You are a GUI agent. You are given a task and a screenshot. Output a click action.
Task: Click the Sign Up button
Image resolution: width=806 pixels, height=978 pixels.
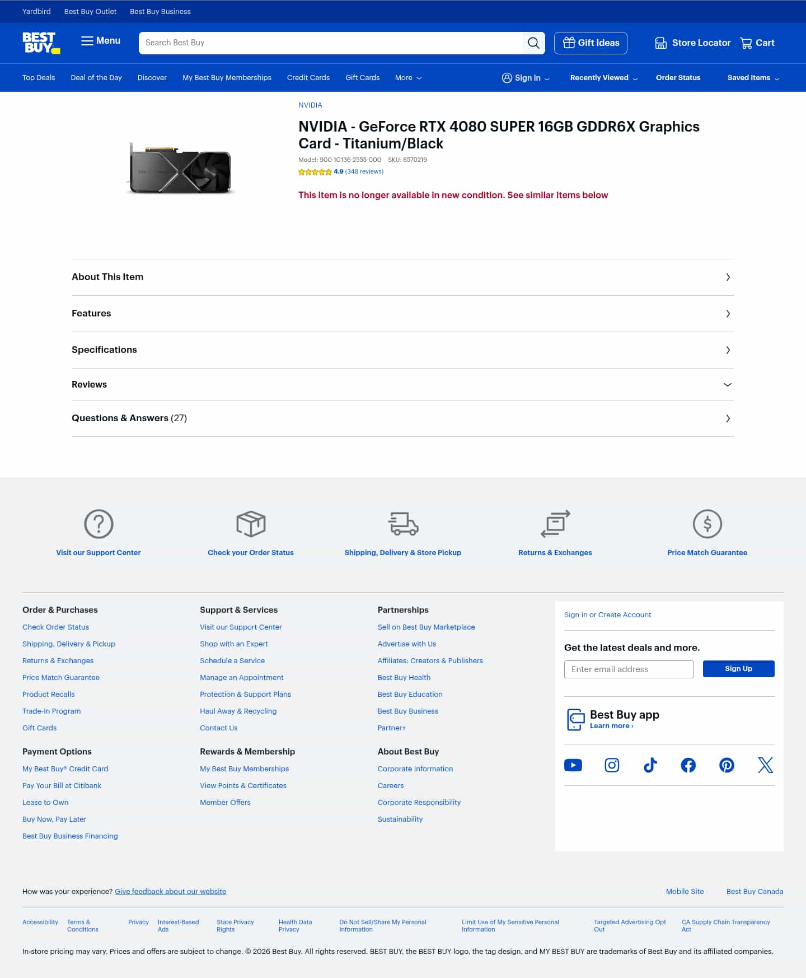click(738, 669)
